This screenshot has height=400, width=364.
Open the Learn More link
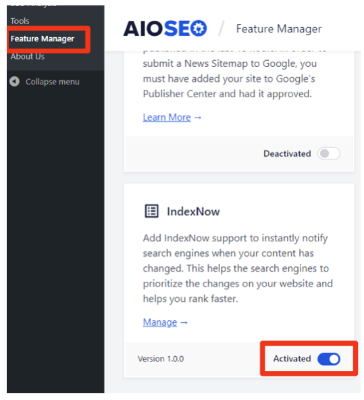(167, 118)
